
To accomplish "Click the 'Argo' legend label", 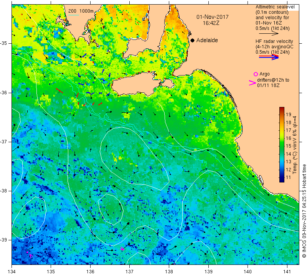I will 264,74.
